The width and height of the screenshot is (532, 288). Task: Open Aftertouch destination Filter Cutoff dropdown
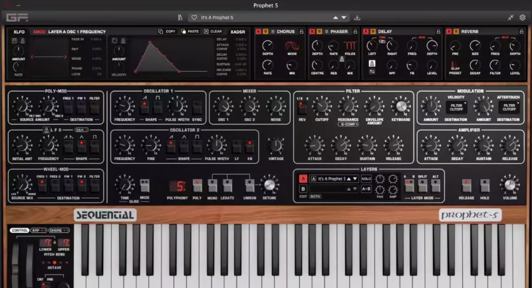click(x=509, y=108)
